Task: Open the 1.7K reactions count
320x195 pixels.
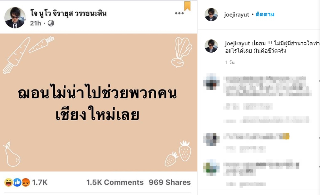Action: [39, 182]
